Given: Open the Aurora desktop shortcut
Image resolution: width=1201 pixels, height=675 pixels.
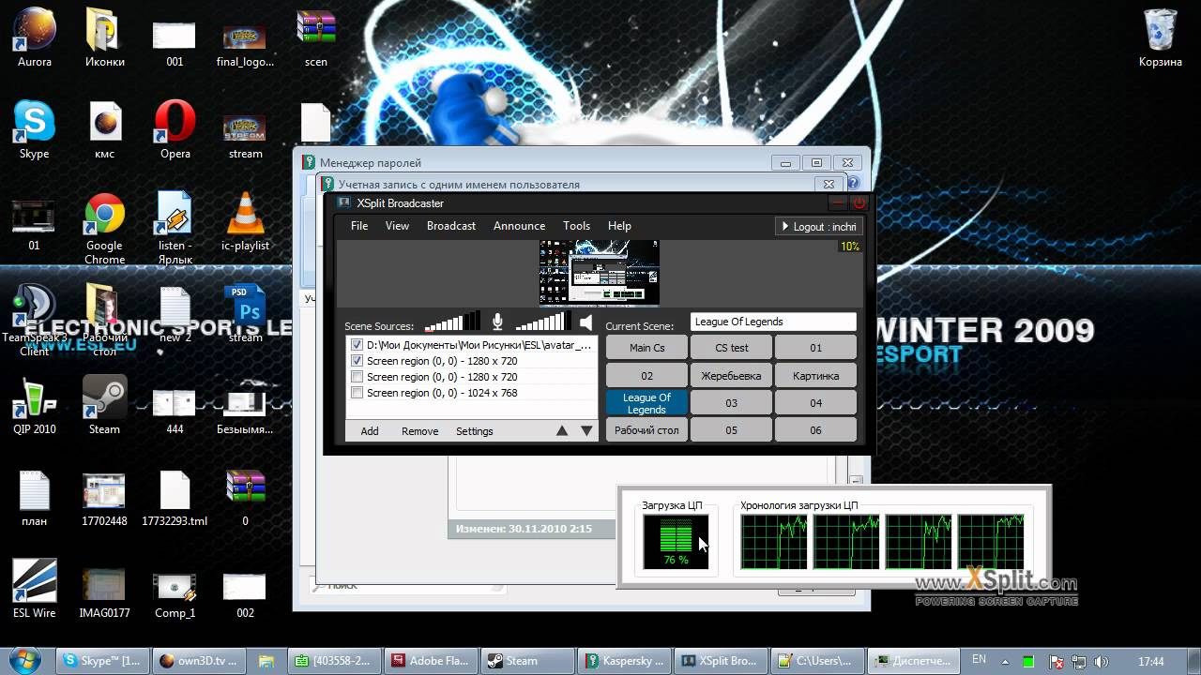Looking at the screenshot, I should click(x=35, y=38).
